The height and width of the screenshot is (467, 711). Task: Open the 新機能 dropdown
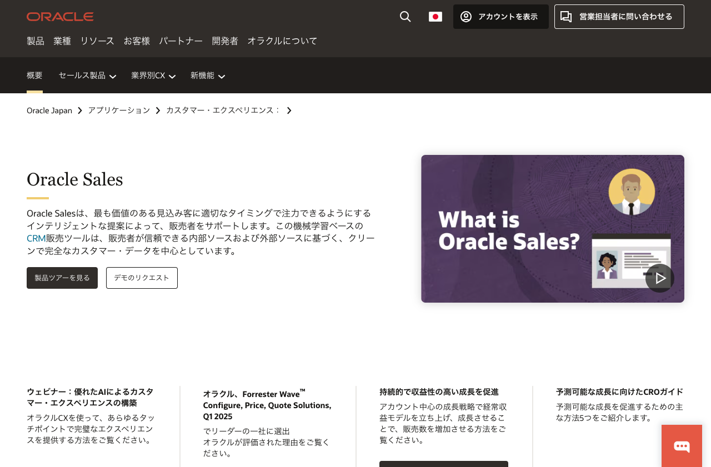(207, 76)
